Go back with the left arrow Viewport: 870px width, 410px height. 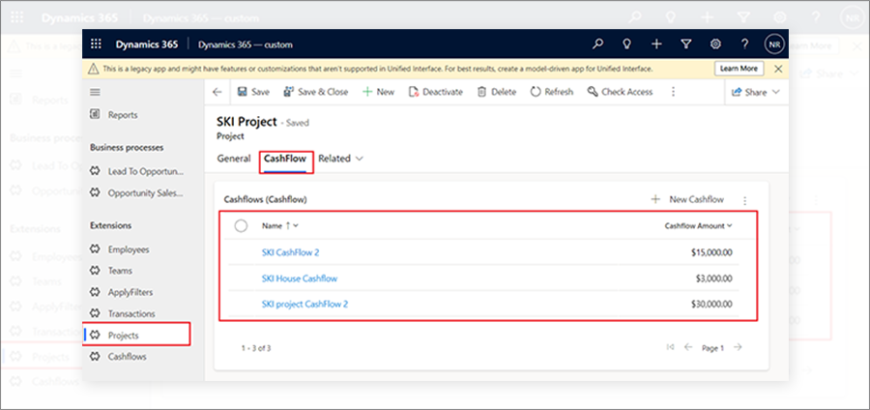[217, 92]
